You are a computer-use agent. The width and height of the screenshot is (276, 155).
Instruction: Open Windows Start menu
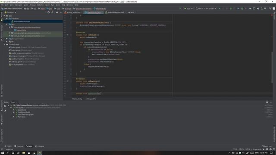click(x=3, y=153)
